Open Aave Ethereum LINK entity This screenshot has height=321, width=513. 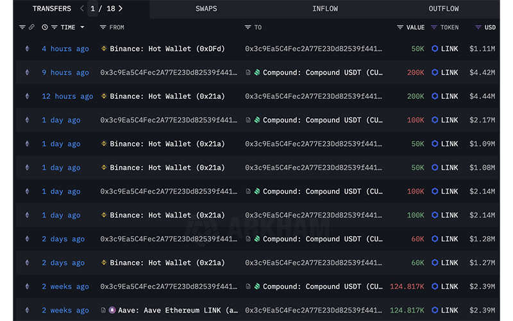178,310
